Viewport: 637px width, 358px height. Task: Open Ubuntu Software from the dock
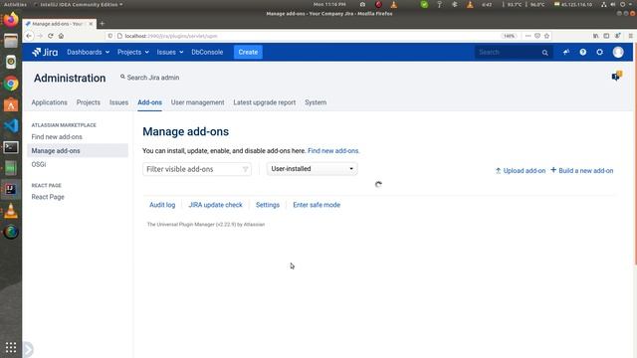pos(11,104)
